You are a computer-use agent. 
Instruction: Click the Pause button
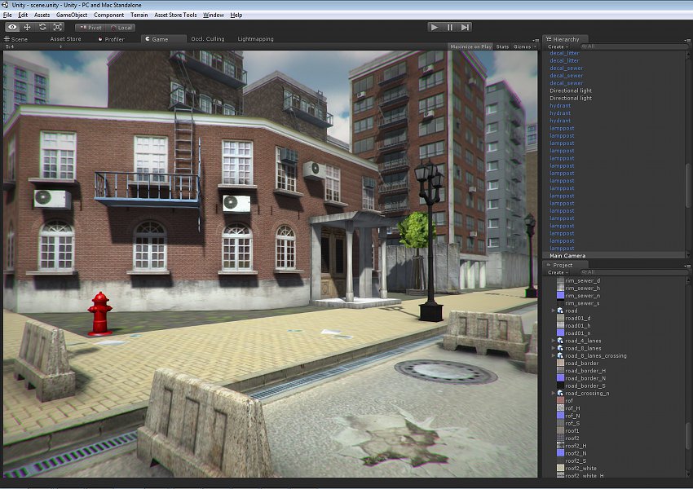[449, 28]
